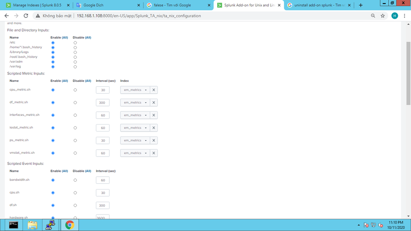Click the browser back arrow
Image resolution: width=411 pixels, height=231 pixels.
7,16
